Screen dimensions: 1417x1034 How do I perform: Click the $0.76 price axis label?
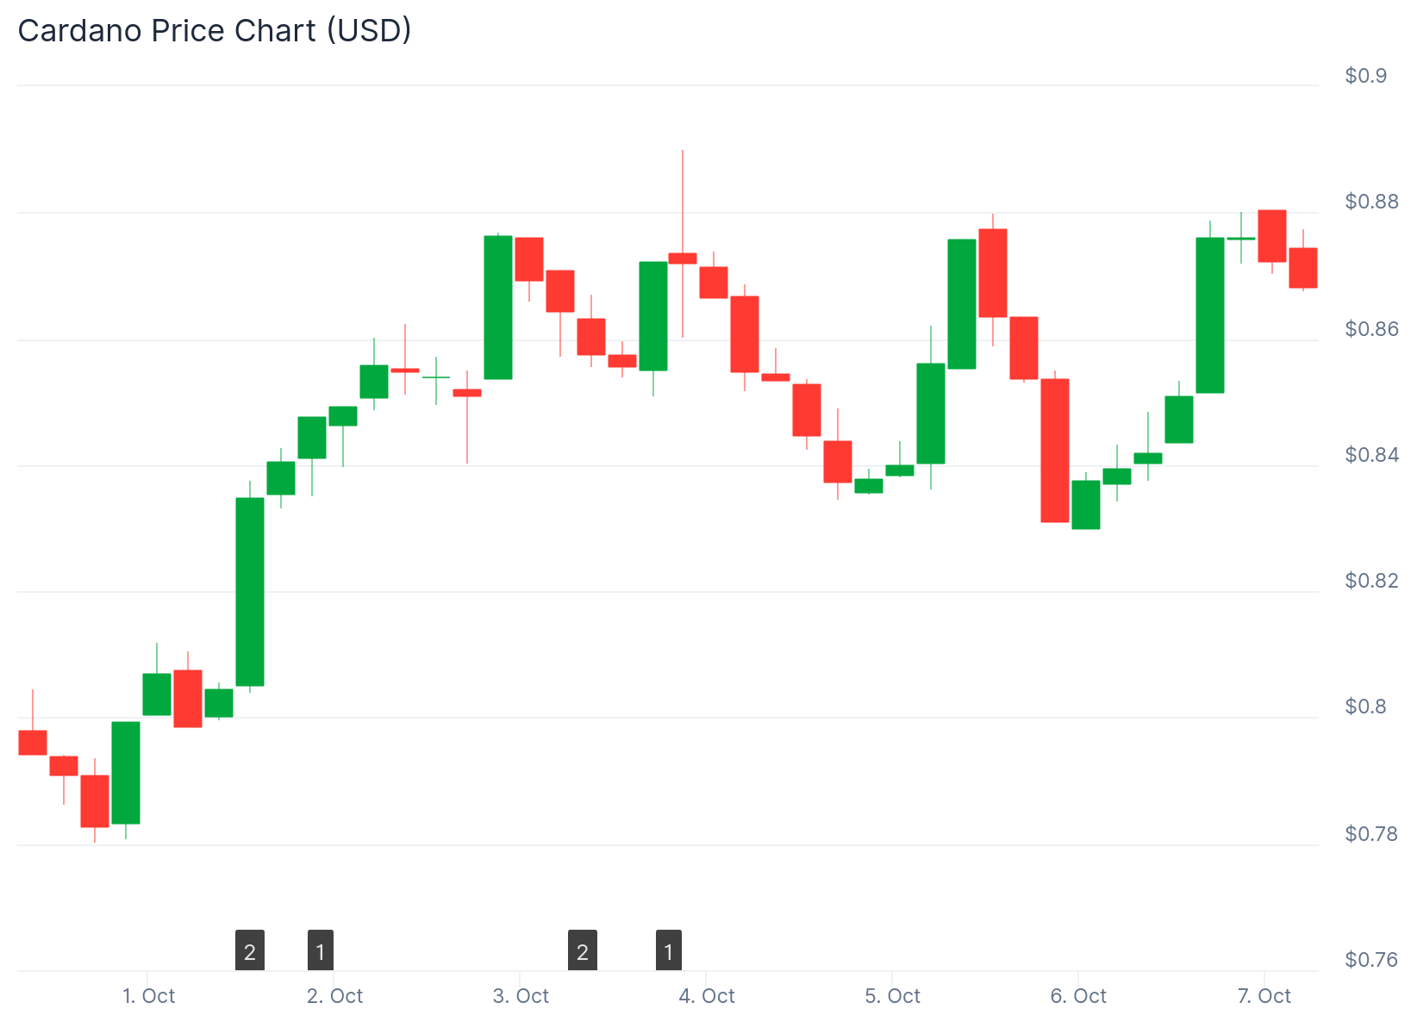coord(1369,960)
